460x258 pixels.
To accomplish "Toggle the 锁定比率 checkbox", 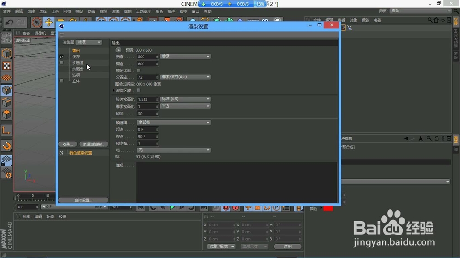I will [x=138, y=70].
